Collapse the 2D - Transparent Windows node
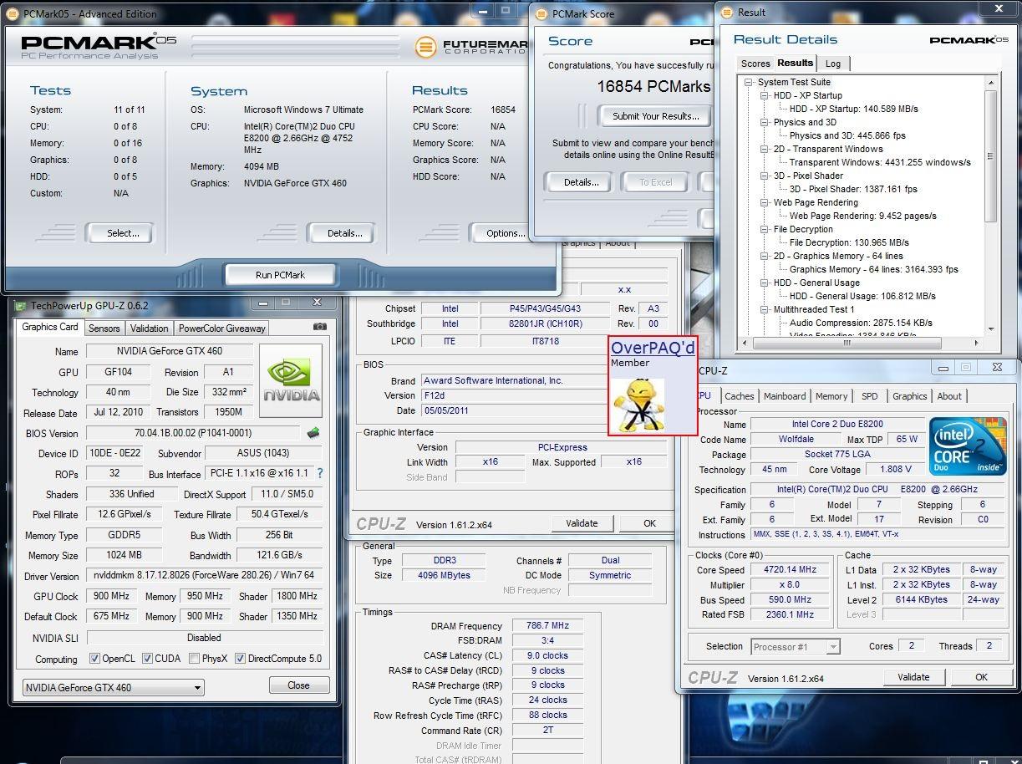The width and height of the screenshot is (1022, 764). [x=764, y=149]
